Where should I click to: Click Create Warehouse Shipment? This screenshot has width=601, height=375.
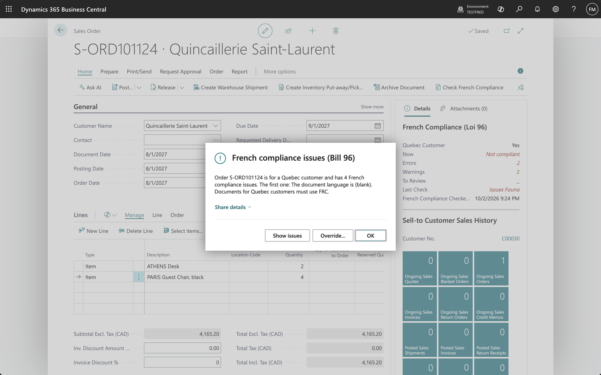230,87
